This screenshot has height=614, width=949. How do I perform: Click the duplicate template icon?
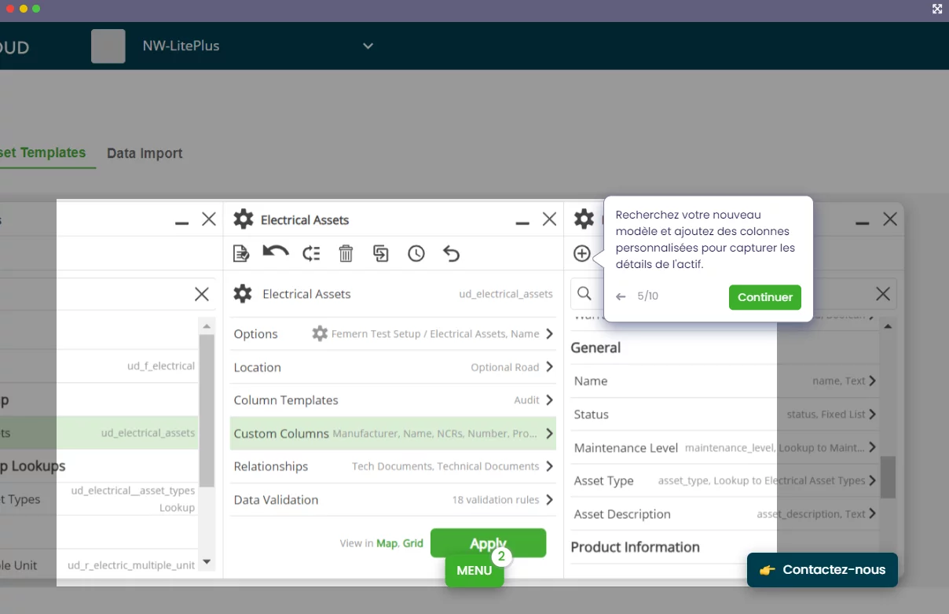click(x=381, y=253)
